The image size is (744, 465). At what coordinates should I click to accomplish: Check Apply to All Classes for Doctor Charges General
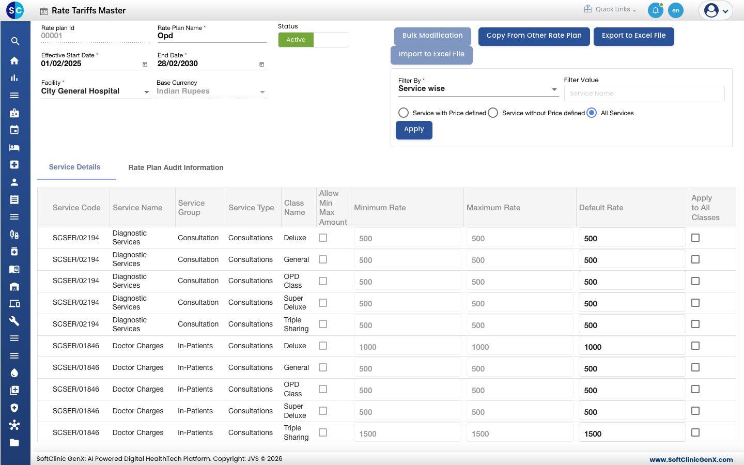[x=695, y=367]
